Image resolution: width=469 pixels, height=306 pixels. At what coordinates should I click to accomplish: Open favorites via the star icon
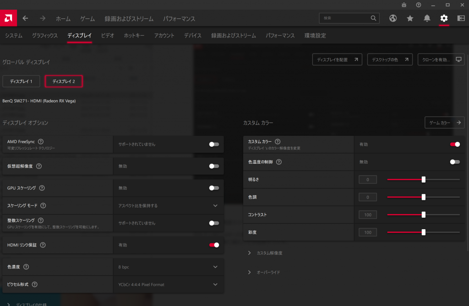click(x=410, y=18)
